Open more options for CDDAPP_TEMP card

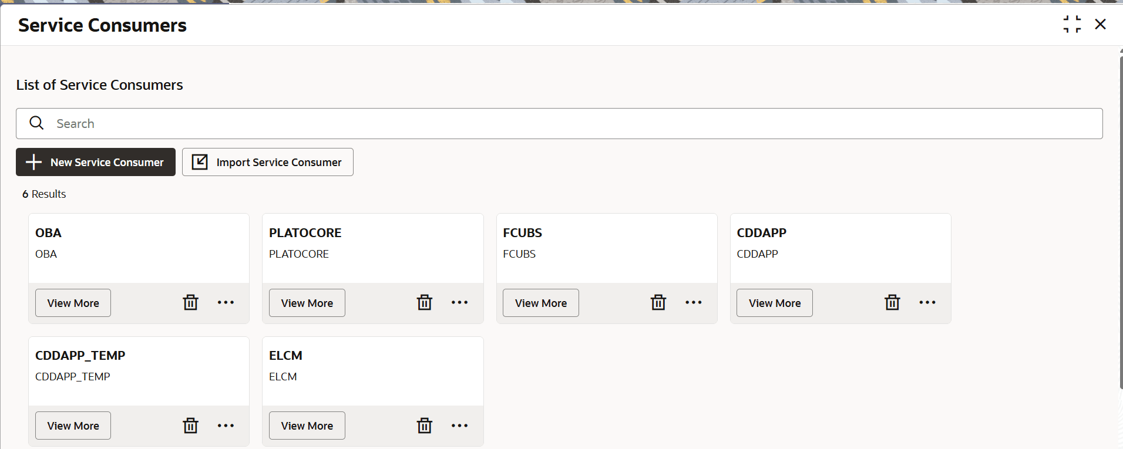226,426
